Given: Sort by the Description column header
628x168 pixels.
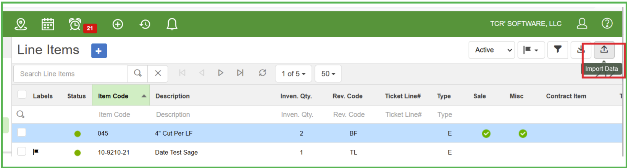Looking at the screenshot, I should coord(173,96).
